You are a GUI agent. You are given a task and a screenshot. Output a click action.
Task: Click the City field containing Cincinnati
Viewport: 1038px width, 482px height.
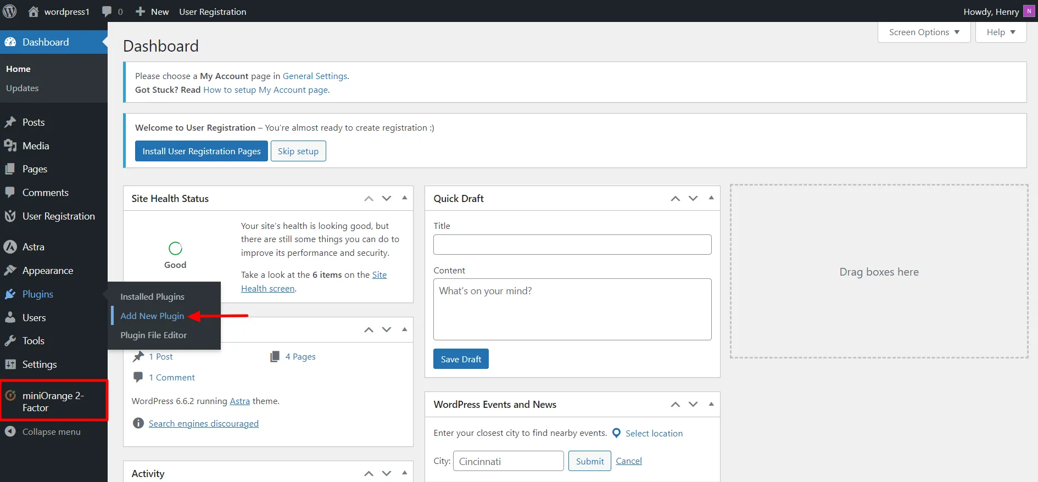pos(509,461)
